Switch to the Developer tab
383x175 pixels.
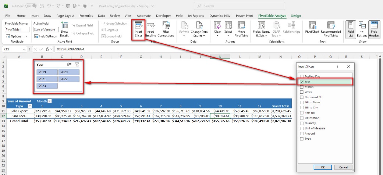[163, 15]
